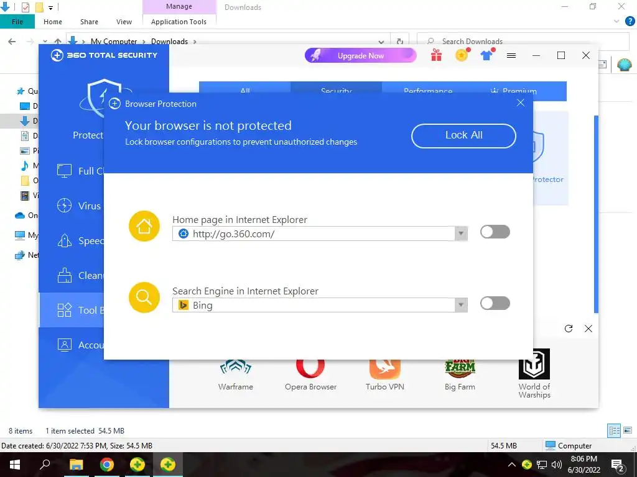Screen dimensions: 637x477
Task: Open the home page URL dropdown
Action: [461, 234]
